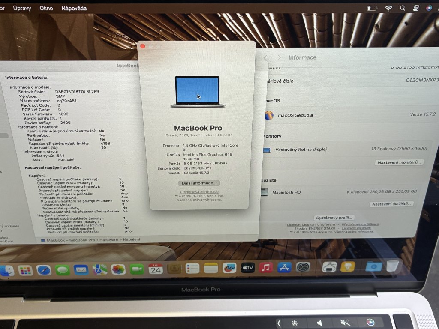Open the Downloads folder in the Dock

[x=373, y=266]
